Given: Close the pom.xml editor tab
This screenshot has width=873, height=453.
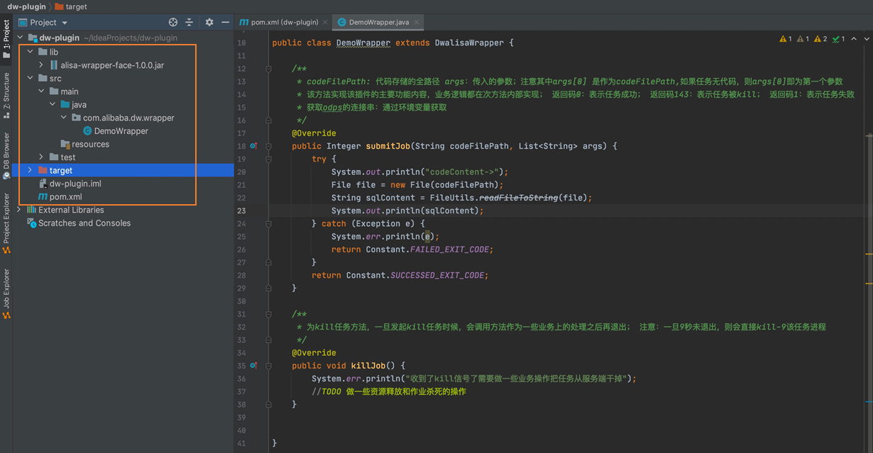Looking at the screenshot, I should [x=326, y=22].
